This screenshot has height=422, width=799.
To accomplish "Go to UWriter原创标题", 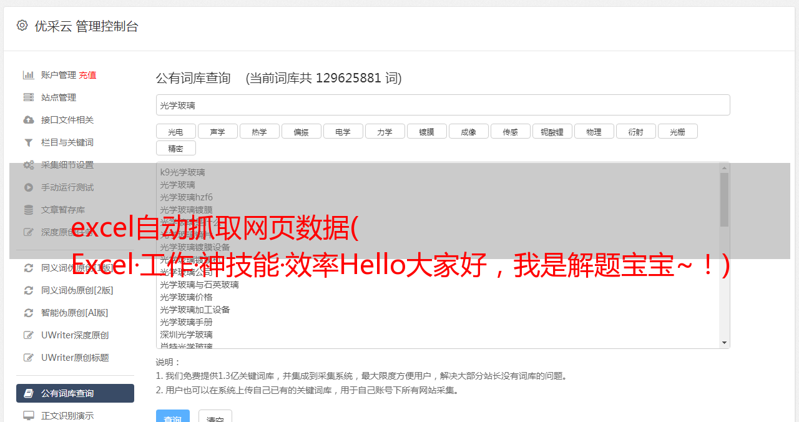I will [75, 358].
